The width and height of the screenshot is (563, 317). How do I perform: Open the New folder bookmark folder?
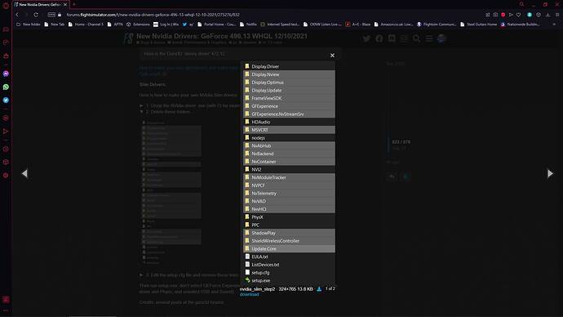pyautogui.click(x=29, y=25)
